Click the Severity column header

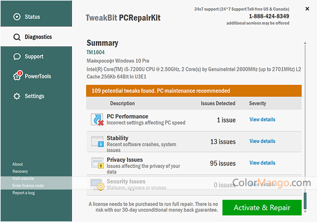(257, 103)
